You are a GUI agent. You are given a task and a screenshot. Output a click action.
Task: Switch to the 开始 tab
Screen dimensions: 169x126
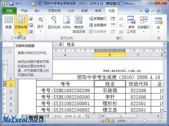(x=24, y=11)
